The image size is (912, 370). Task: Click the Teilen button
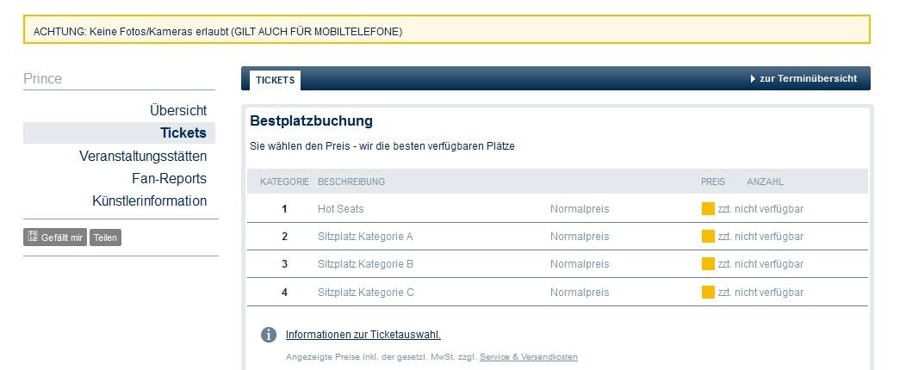click(105, 237)
